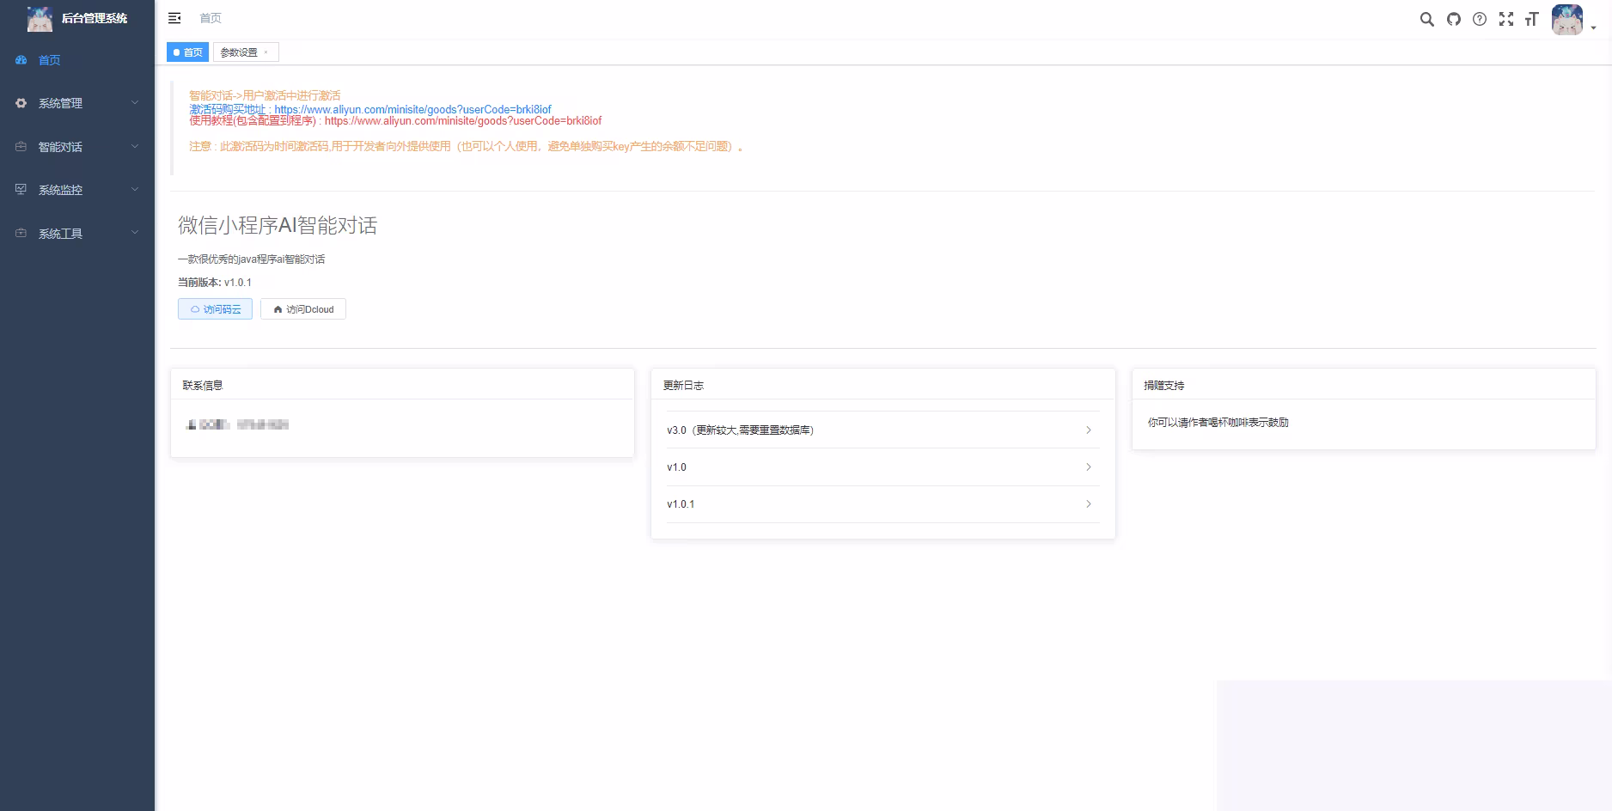Open the 系统管理 sidebar menu item
Screen dimensions: 1612x811
[77, 103]
